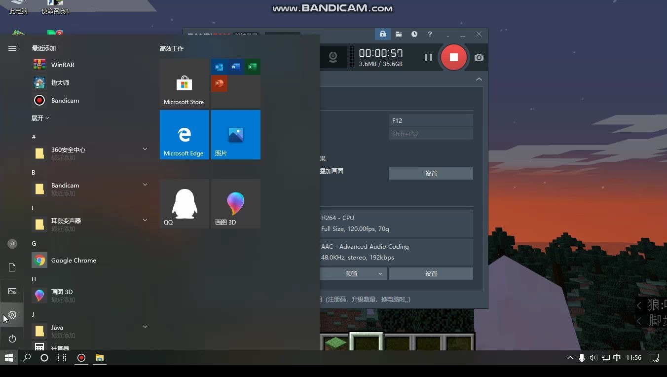The image size is (667, 377).
Task: Open Settings gear in Start sidebar
Action: (12, 315)
